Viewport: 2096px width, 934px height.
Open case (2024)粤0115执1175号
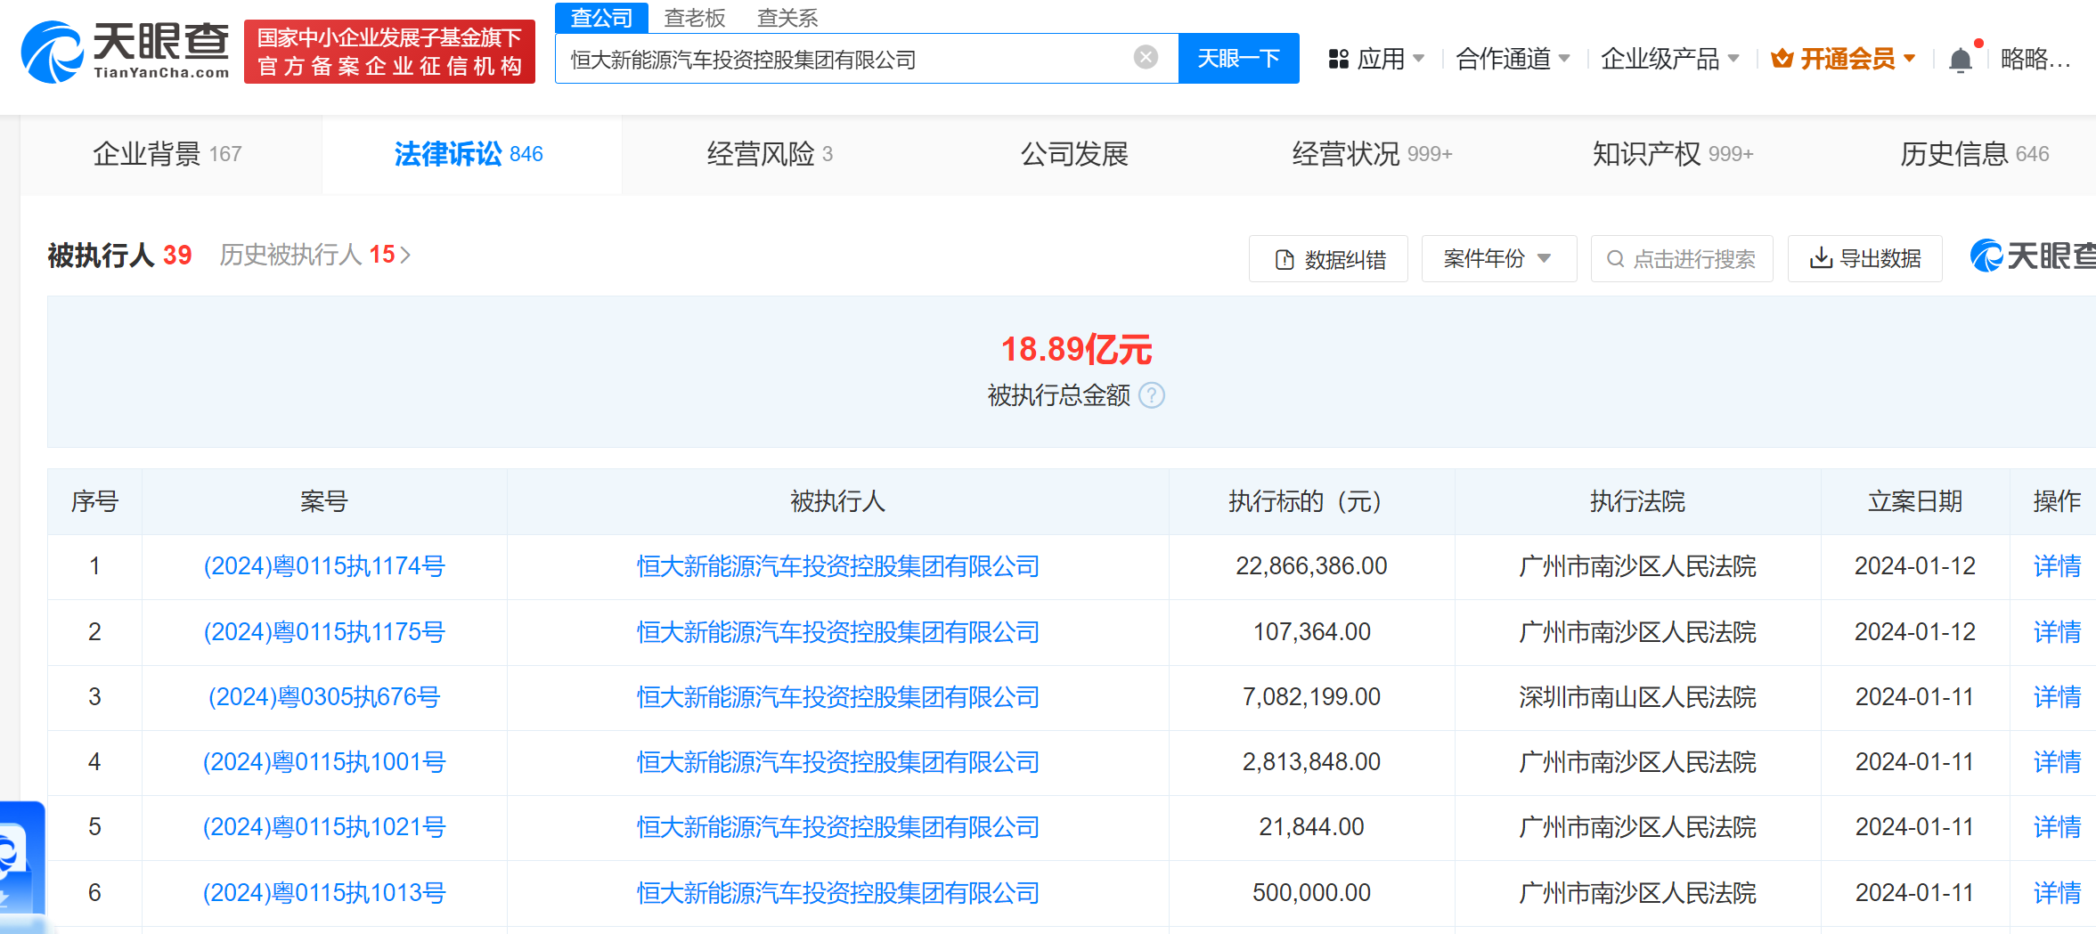324,632
